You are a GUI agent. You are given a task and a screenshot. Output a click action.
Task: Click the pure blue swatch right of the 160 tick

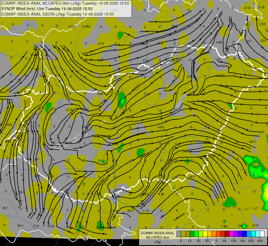(245, 234)
